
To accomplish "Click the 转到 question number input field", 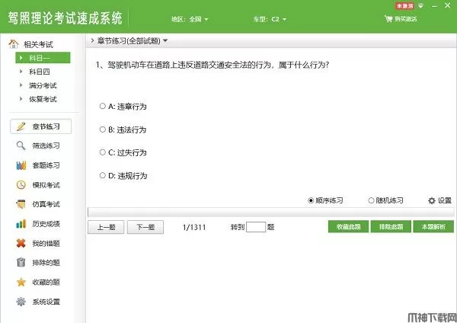I will click(x=256, y=227).
